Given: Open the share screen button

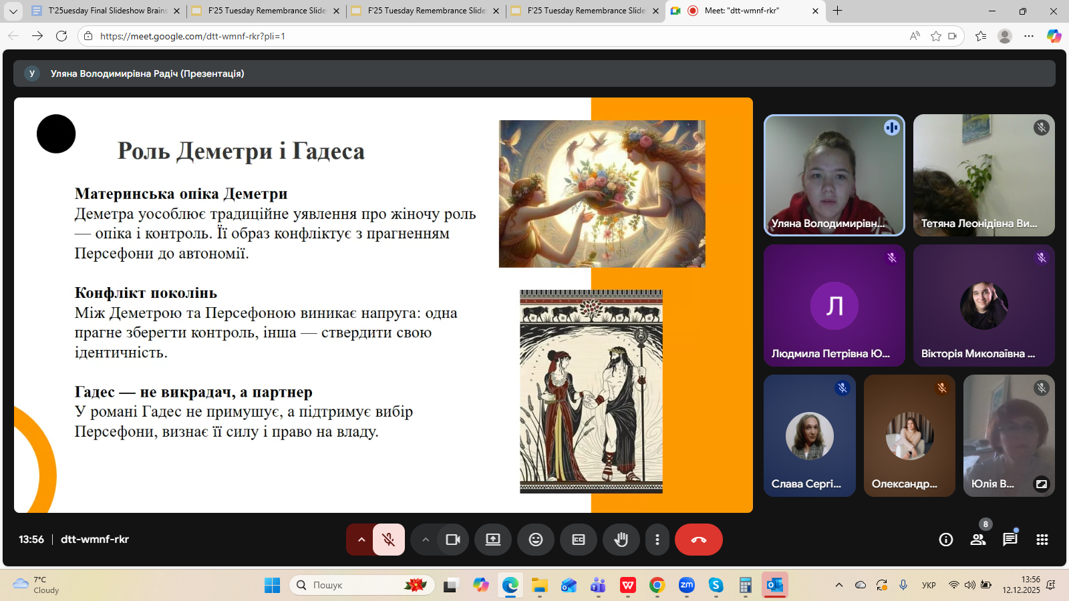Looking at the screenshot, I should (x=493, y=540).
